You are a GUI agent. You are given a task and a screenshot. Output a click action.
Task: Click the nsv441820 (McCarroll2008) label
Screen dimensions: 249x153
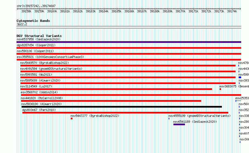(x=42, y=98)
